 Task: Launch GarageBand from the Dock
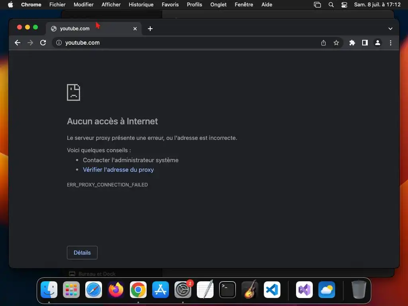pyautogui.click(x=250, y=290)
